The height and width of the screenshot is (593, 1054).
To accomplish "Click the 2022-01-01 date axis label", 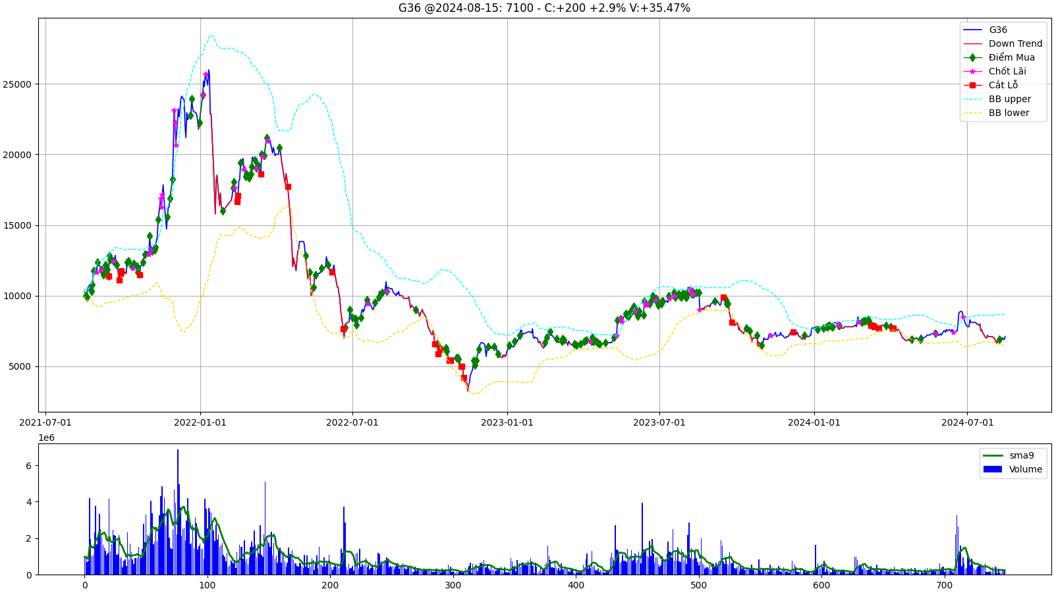I will [200, 422].
